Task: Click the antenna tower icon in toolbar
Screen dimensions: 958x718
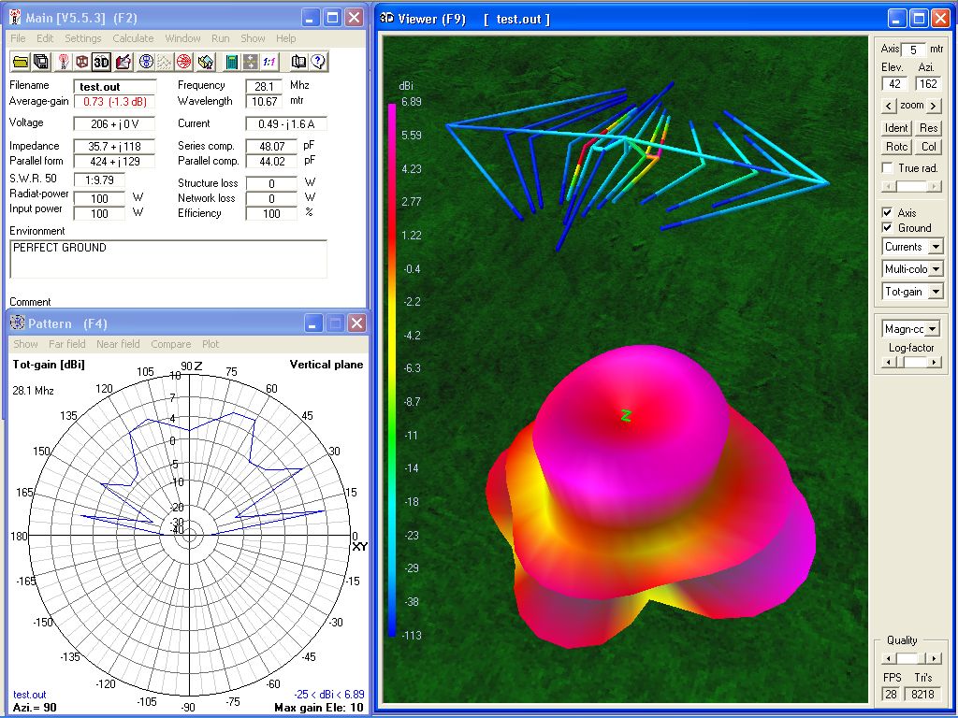Action: (x=63, y=62)
